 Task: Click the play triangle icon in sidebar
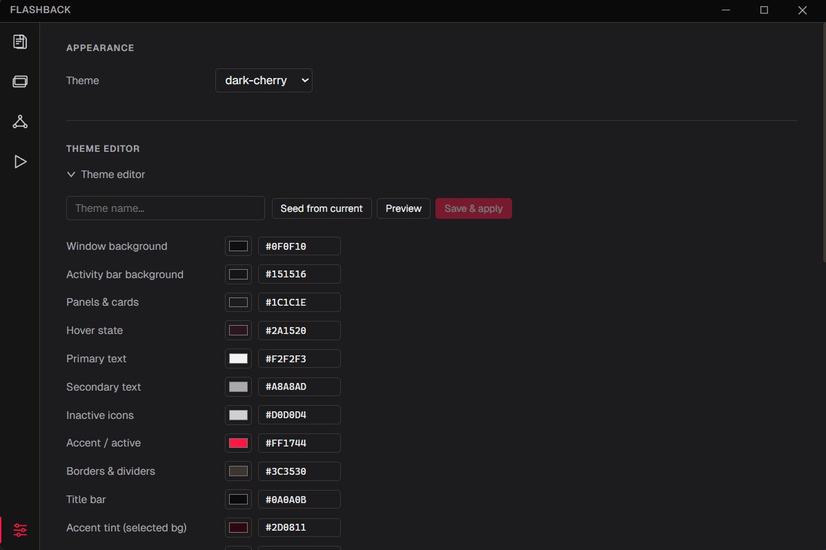tap(20, 161)
